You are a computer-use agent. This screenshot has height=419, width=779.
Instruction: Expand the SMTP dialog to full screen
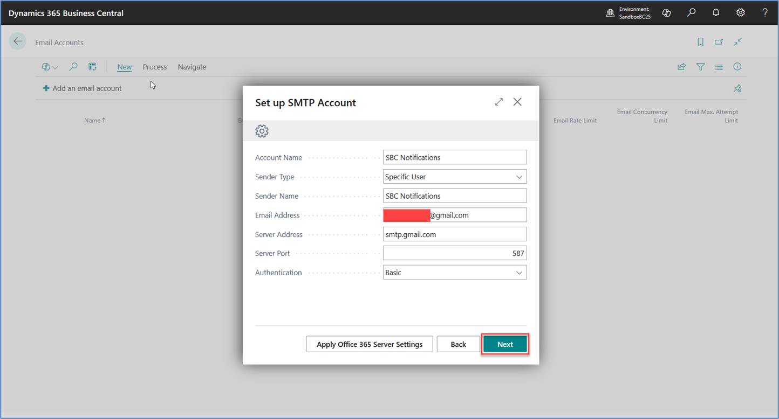pos(499,102)
